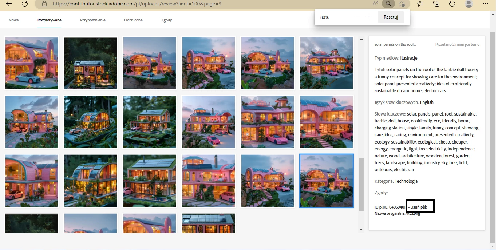
Task: Start Read aloud from the address bar
Action: [x=375, y=4]
